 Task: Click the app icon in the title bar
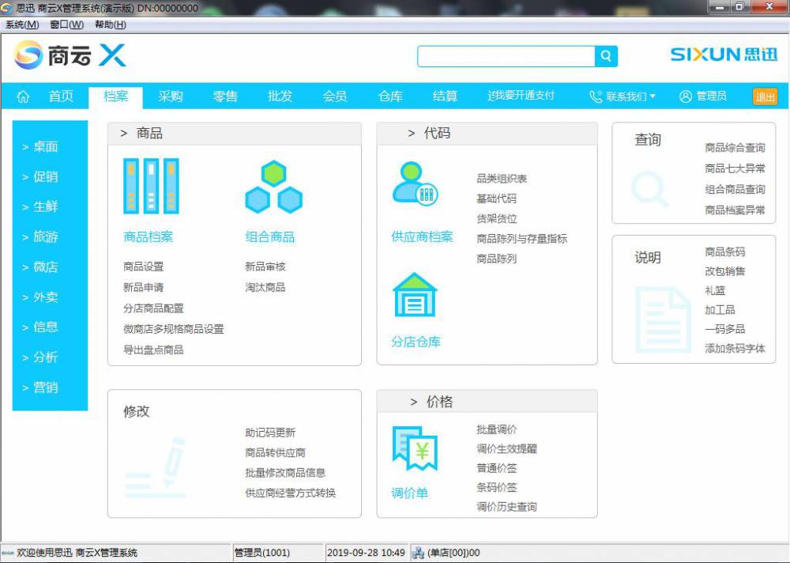[x=7, y=8]
